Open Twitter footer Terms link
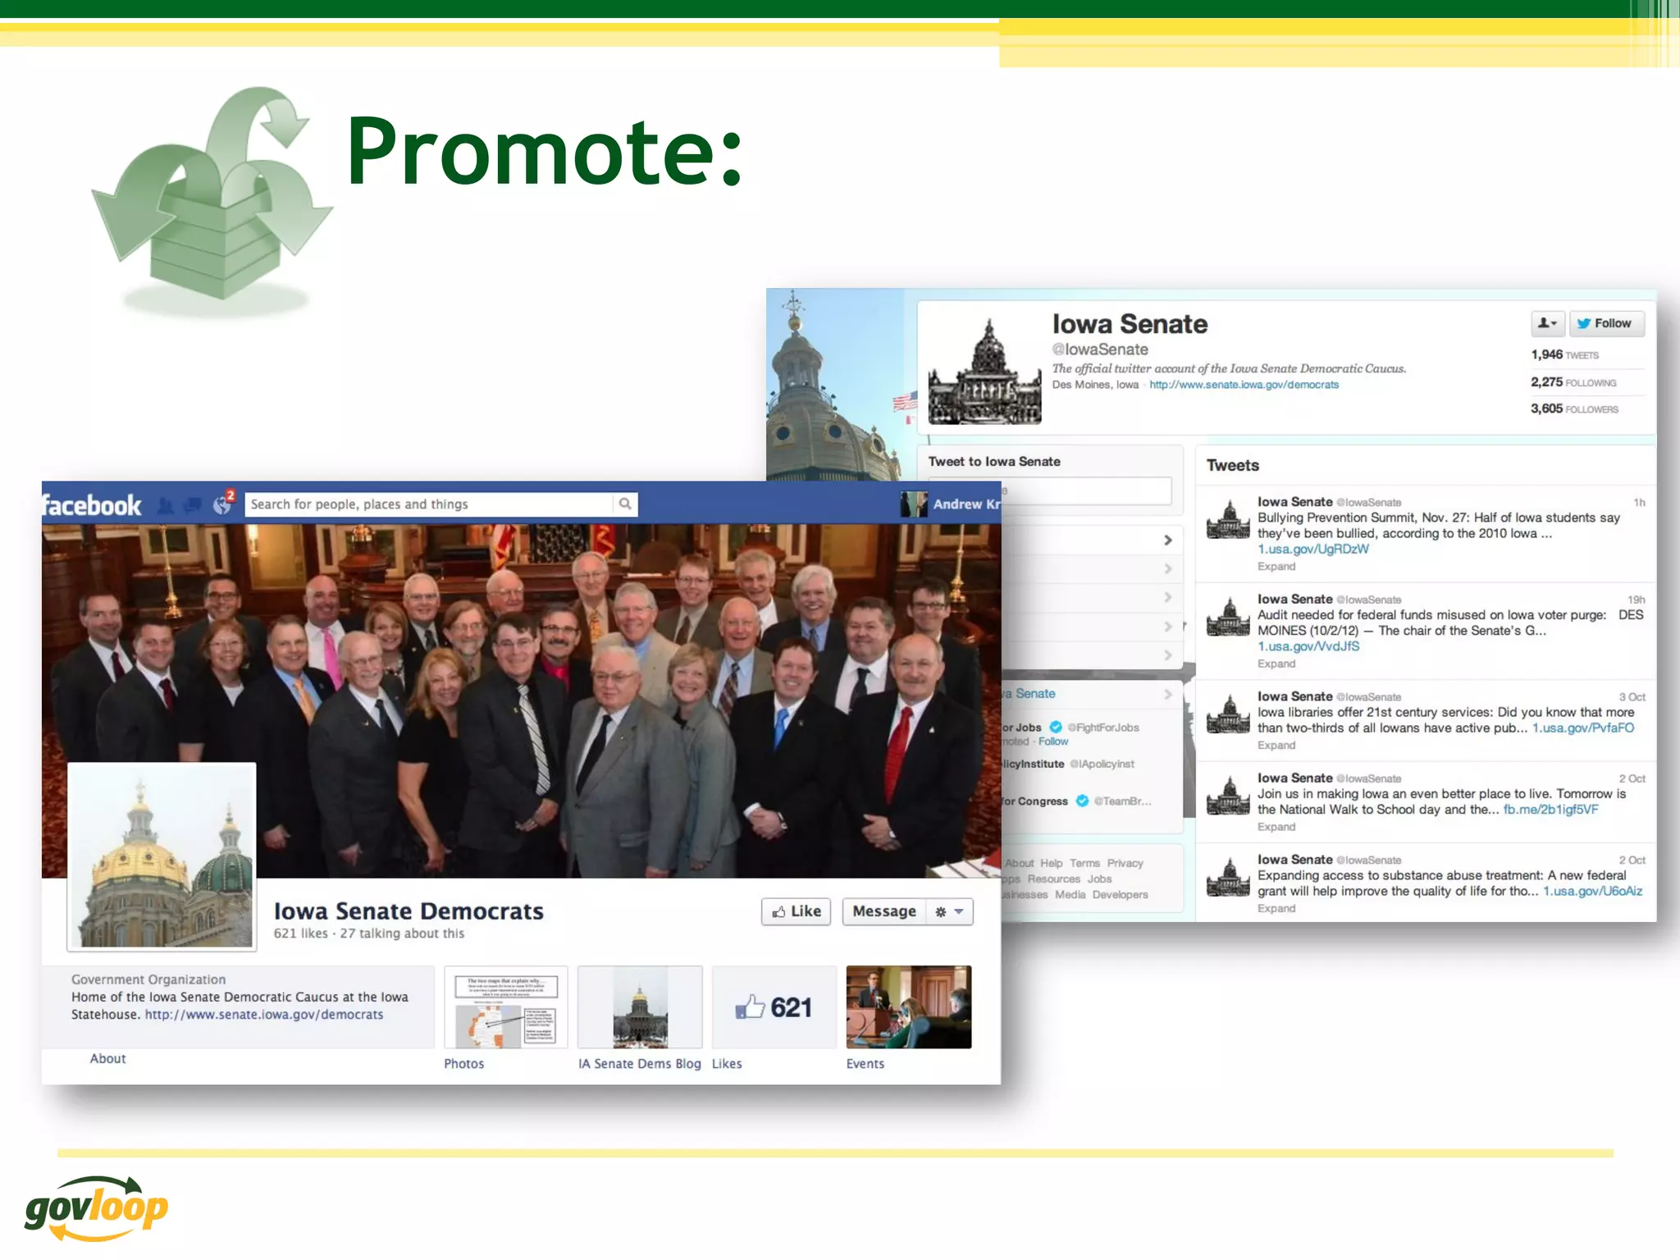The image size is (1680, 1260). 1084,863
